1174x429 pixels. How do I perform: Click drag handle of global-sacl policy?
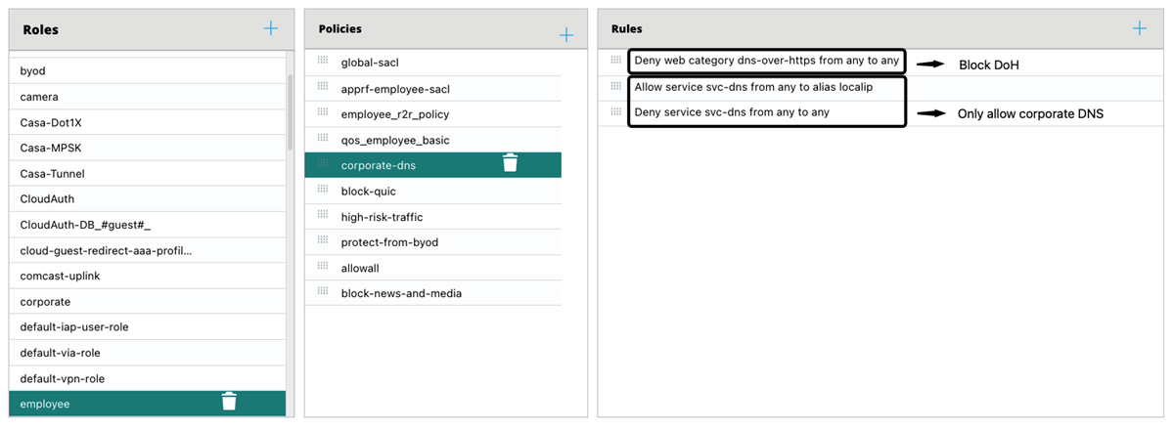click(323, 62)
